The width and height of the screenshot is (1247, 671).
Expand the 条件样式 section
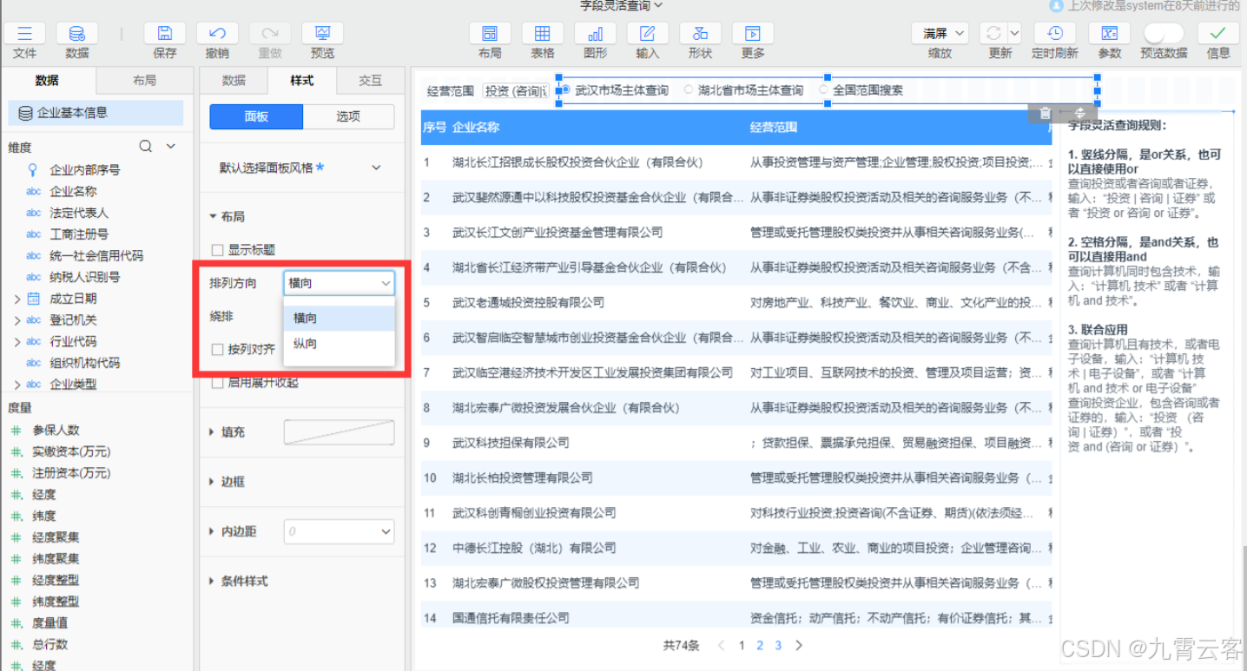click(212, 582)
